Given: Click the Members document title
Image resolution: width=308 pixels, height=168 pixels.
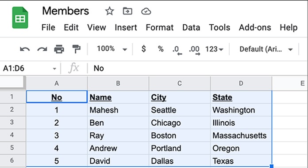Looking at the screenshot, I should click(65, 11).
